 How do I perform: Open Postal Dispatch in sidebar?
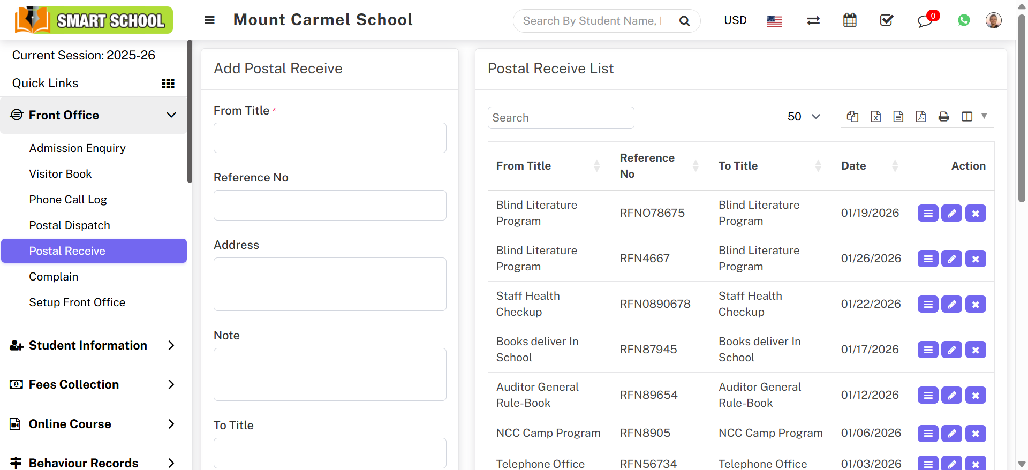coord(70,225)
